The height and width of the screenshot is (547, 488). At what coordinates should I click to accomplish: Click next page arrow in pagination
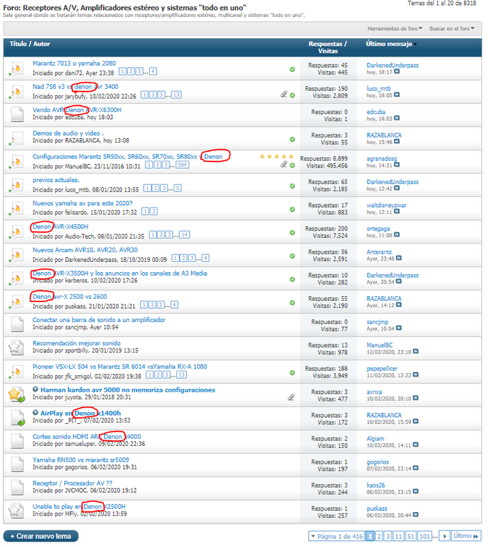pyautogui.click(x=444, y=537)
